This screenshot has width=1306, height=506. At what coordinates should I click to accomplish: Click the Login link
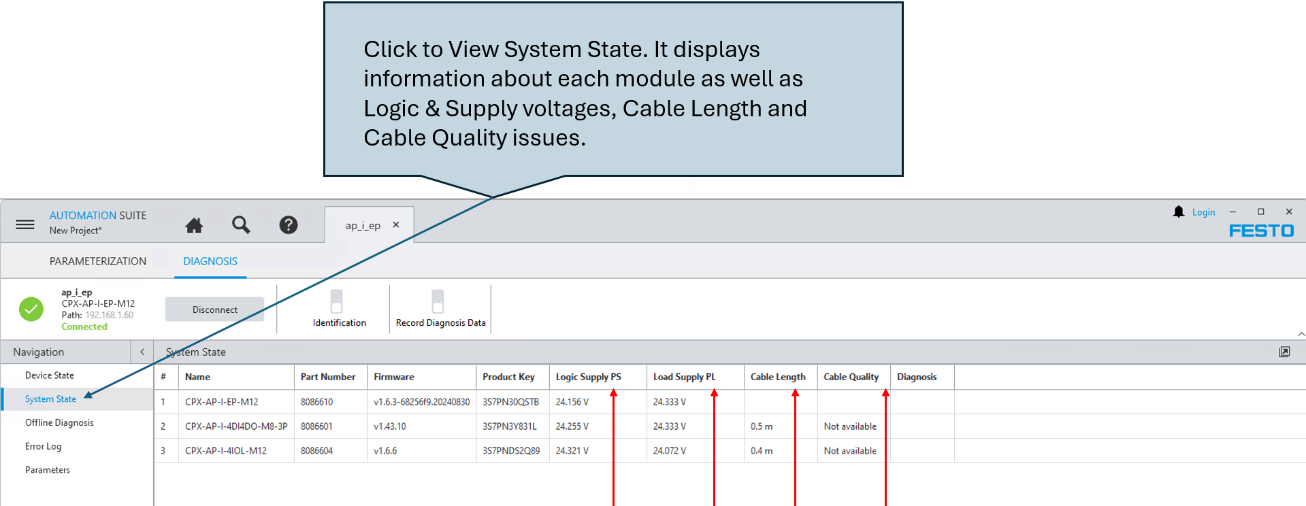click(1203, 212)
